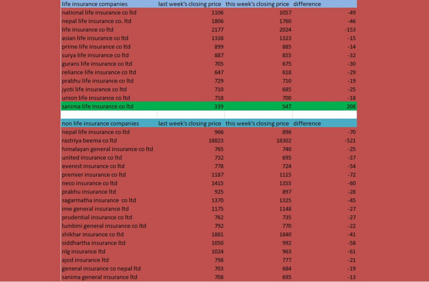The width and height of the screenshot is (429, 282).
Task: Select the 762 closing price cell
Action: (191, 216)
